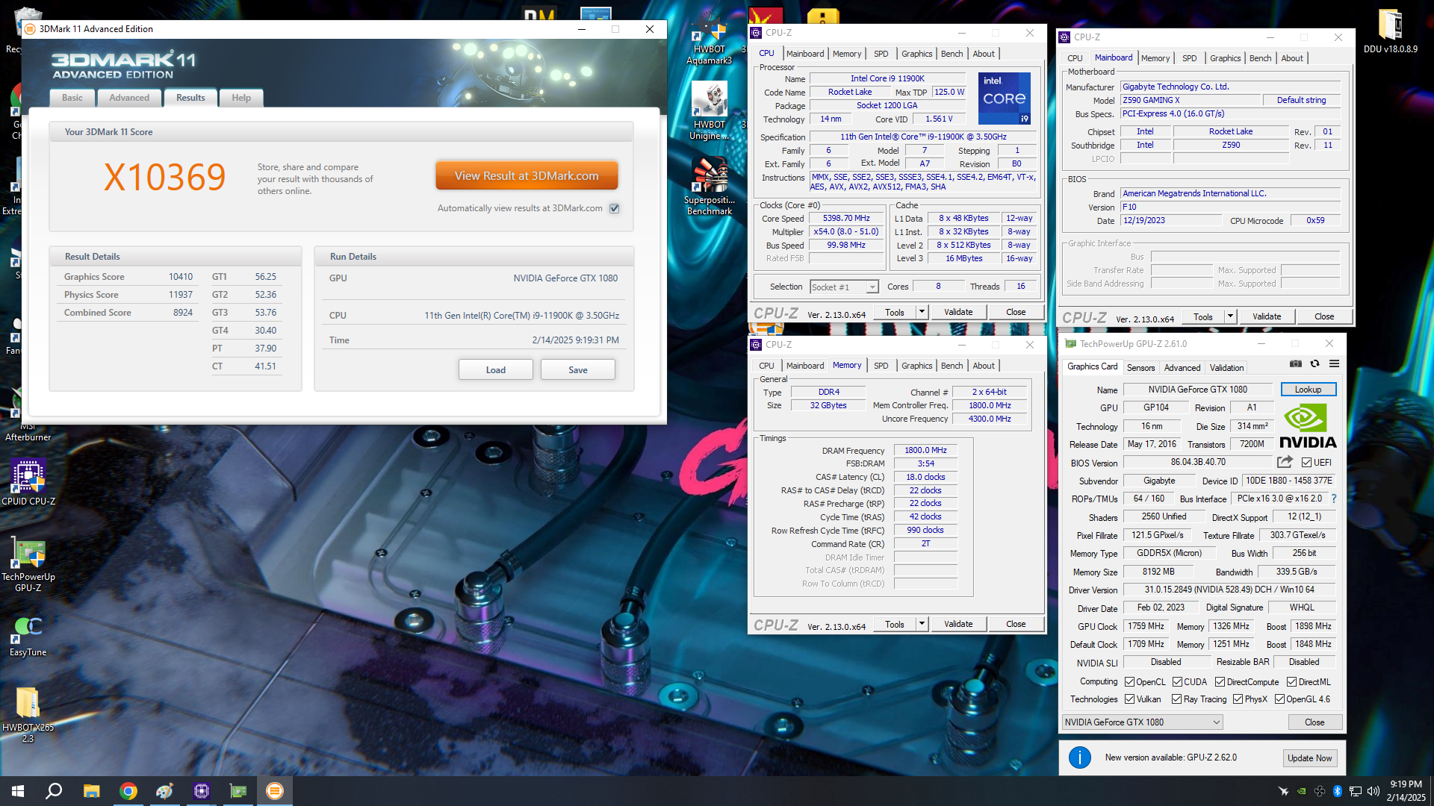Launch the EasyTune desktop icon
The height and width of the screenshot is (806, 1434).
pos(28,635)
